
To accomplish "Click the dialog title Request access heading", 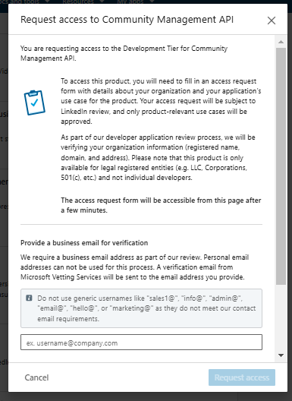I will [127, 20].
